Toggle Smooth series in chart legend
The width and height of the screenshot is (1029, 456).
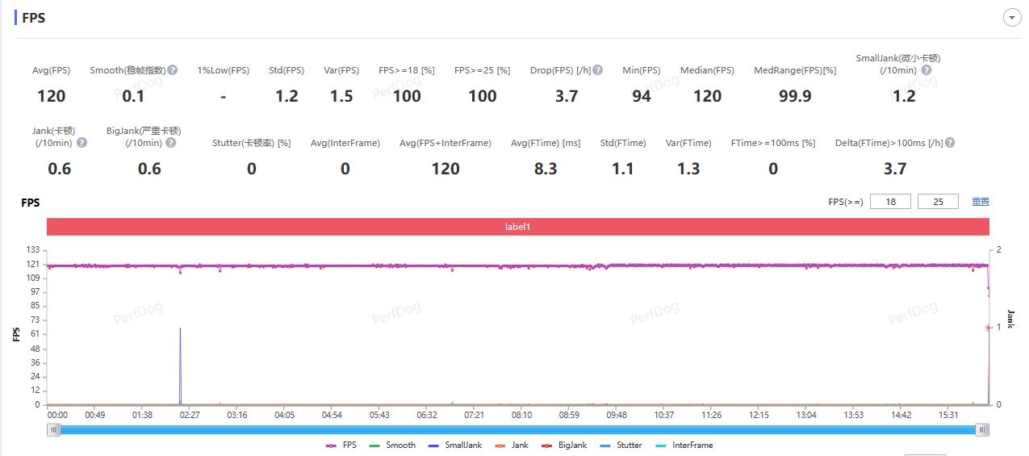click(392, 445)
